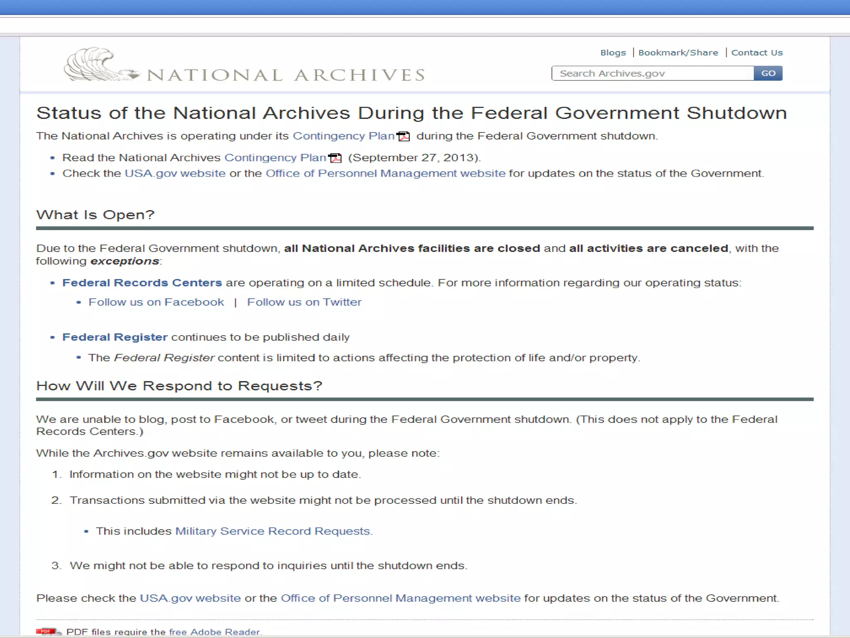Open the Contact Us link

click(x=757, y=53)
